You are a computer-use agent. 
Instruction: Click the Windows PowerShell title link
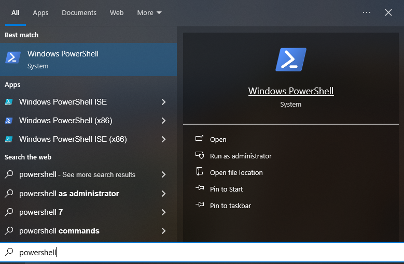pyautogui.click(x=291, y=91)
